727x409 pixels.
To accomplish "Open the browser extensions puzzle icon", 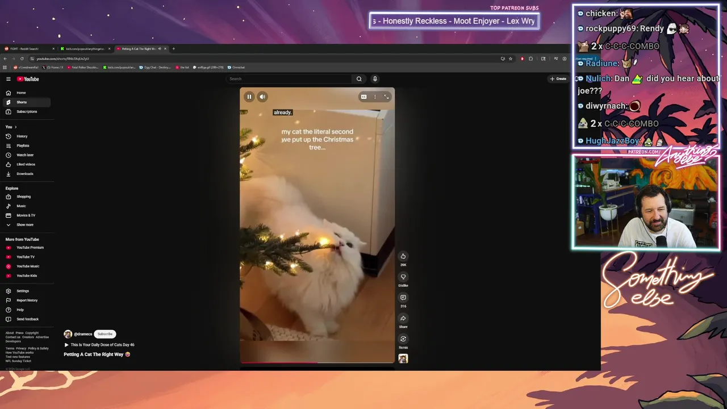I will pyautogui.click(x=530, y=59).
